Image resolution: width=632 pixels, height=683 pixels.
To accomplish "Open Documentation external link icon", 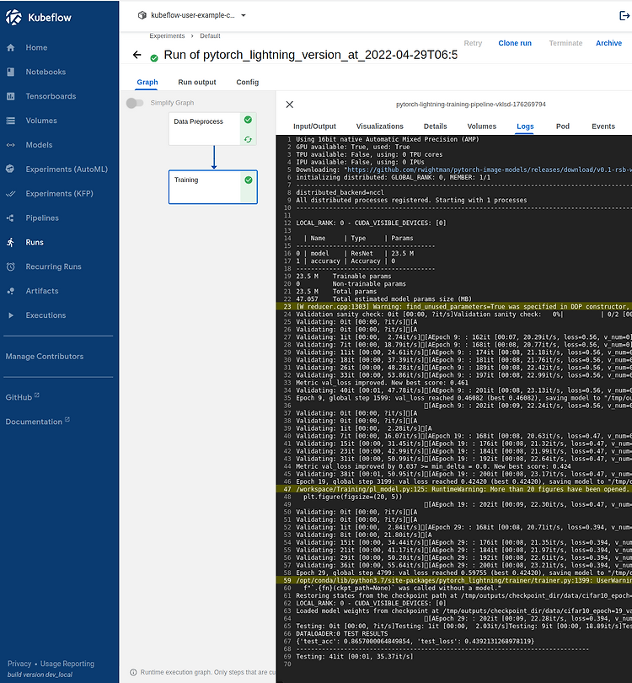I will click(x=67, y=419).
